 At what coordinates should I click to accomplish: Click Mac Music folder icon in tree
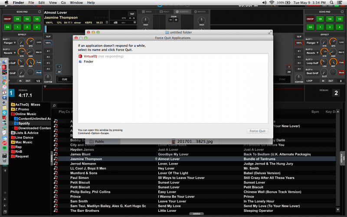point(13,142)
